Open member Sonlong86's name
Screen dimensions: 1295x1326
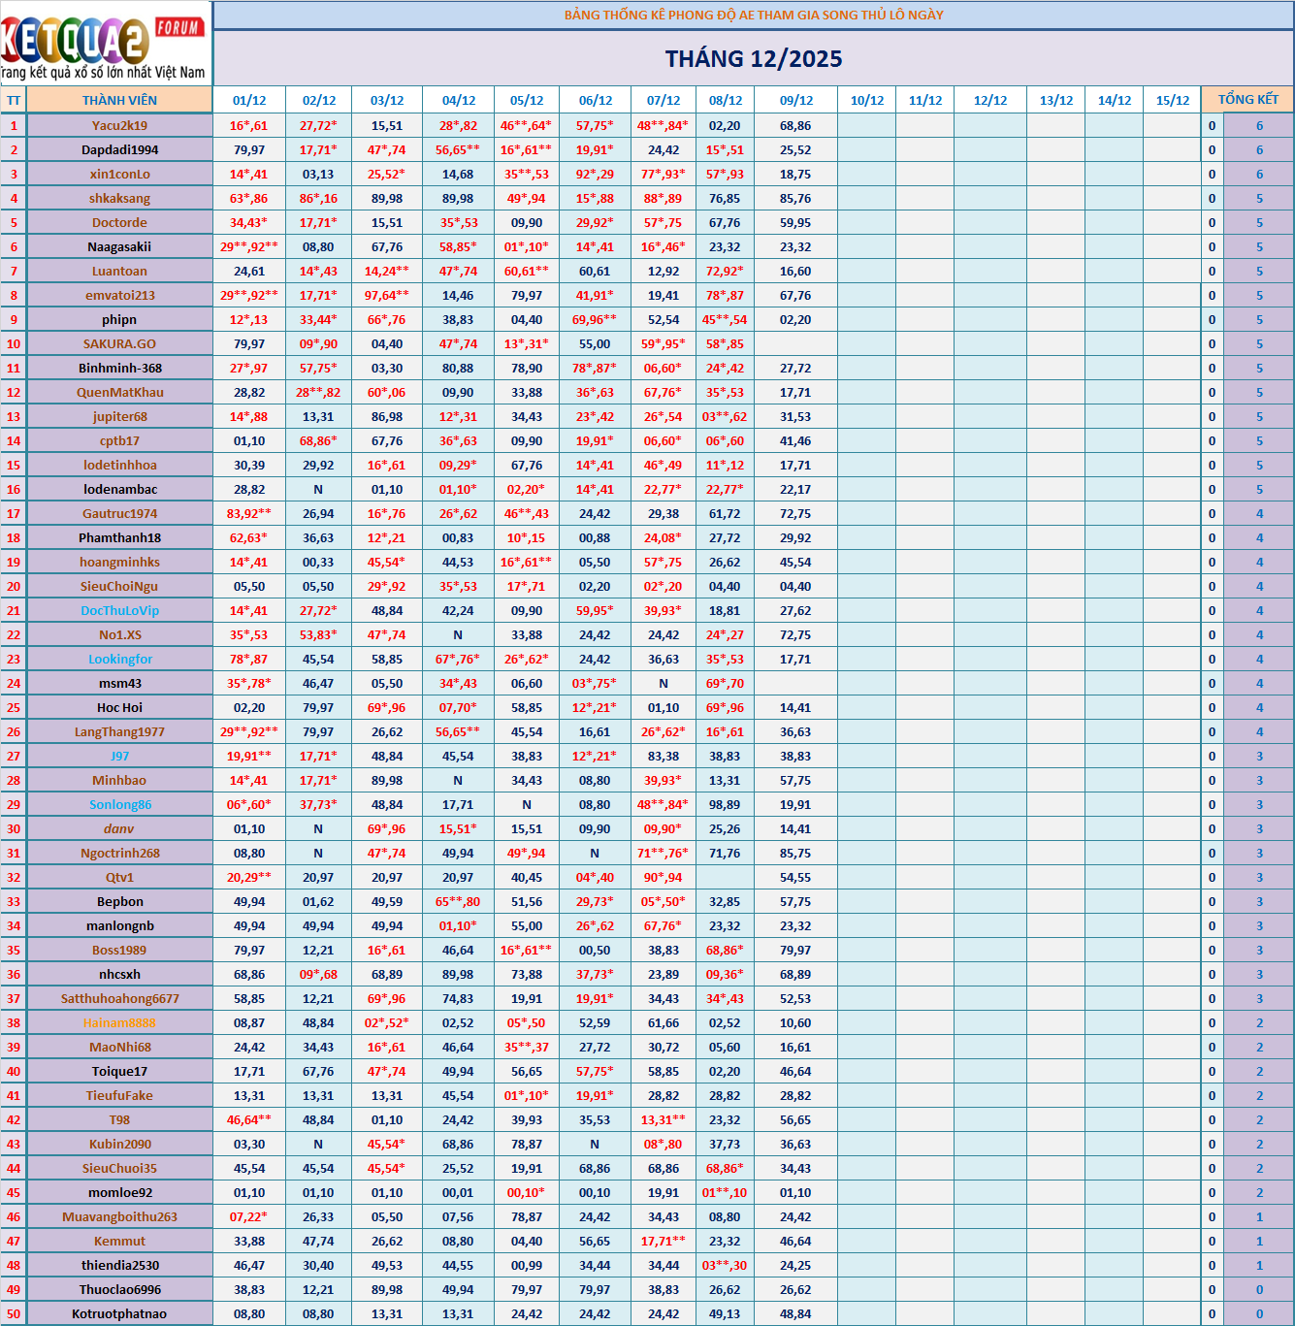click(119, 804)
